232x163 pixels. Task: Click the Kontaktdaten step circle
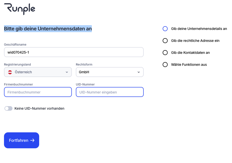coord(165,53)
